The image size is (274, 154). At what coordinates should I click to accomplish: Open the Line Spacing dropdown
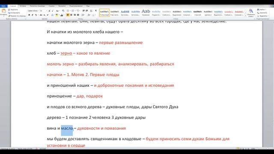click(x=83, y=15)
